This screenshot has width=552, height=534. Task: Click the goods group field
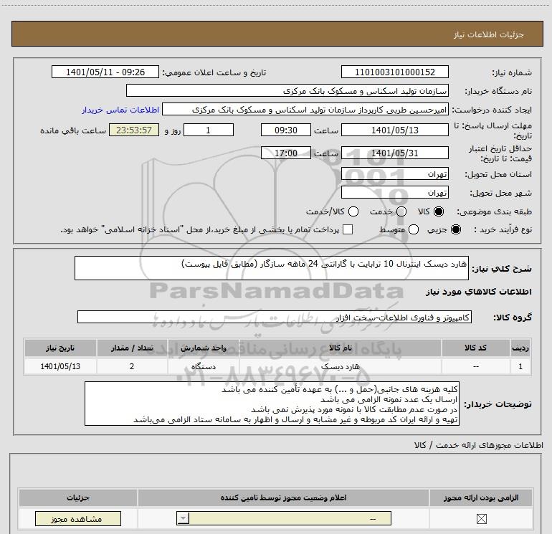(275, 317)
